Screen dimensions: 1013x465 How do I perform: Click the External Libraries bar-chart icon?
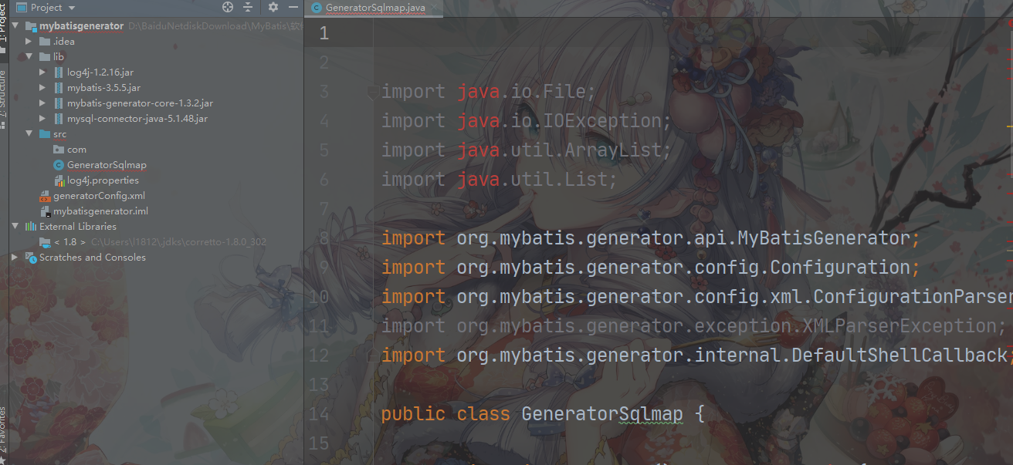coord(31,227)
